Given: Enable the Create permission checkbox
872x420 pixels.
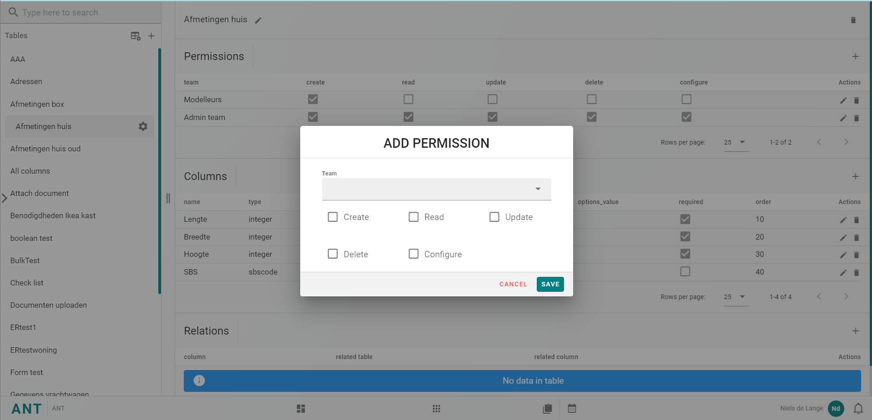Looking at the screenshot, I should pos(333,217).
